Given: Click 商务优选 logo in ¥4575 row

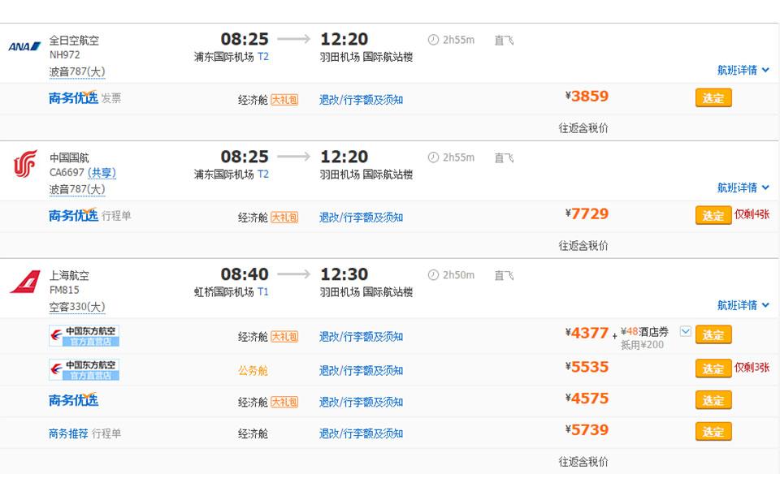Looking at the screenshot, I should 73,400.
